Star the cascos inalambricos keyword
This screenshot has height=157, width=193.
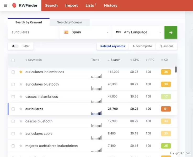pyautogui.click(x=21, y=97)
